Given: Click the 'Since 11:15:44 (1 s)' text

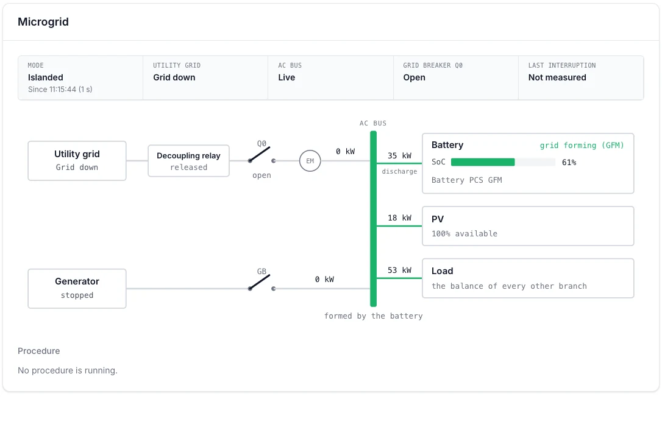Looking at the screenshot, I should pyautogui.click(x=60, y=90).
